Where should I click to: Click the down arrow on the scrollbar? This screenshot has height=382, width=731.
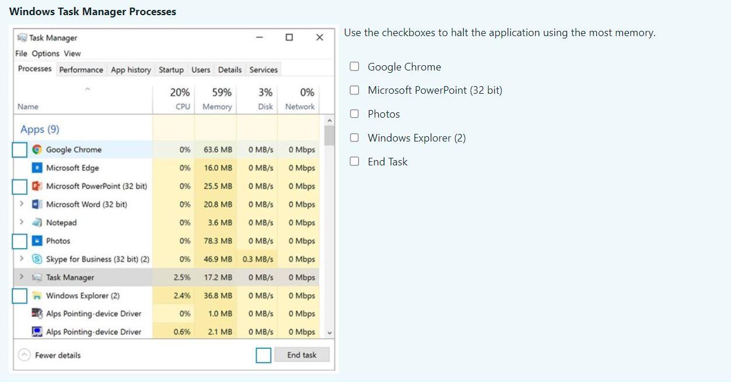tap(328, 332)
